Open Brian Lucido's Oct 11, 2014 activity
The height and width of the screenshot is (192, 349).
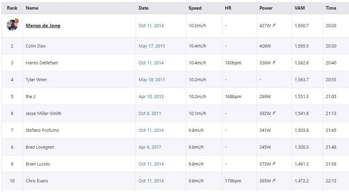[151, 164]
